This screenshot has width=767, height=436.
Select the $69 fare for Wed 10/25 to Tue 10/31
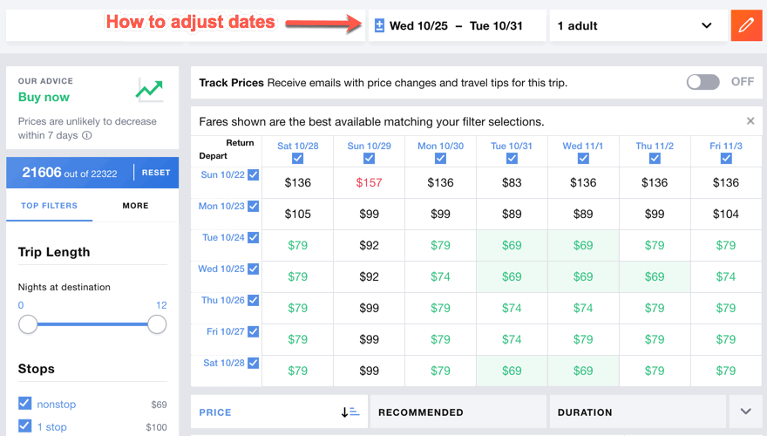coord(512,276)
